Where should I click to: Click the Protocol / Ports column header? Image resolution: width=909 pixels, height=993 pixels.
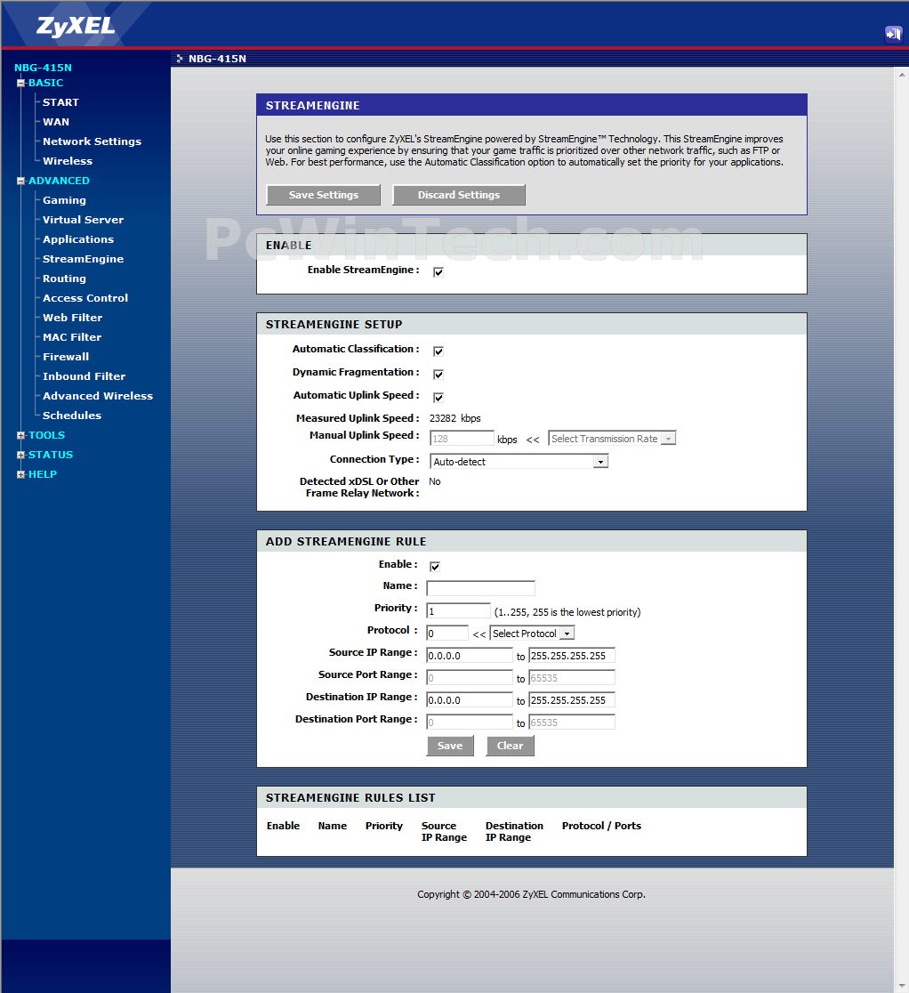click(x=601, y=826)
